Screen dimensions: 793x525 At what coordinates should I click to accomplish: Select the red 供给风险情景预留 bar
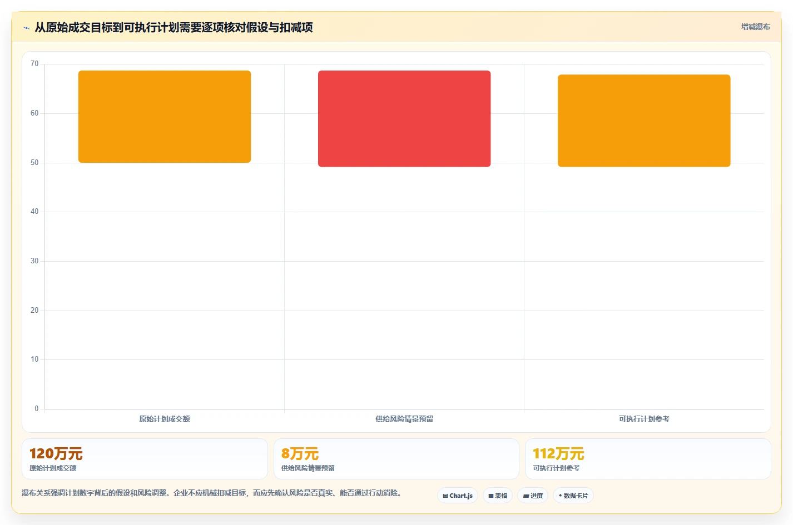point(404,118)
